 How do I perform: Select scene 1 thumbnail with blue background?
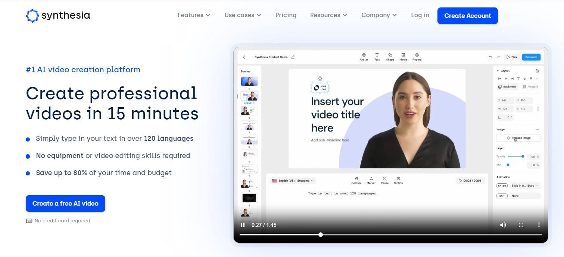[249, 81]
